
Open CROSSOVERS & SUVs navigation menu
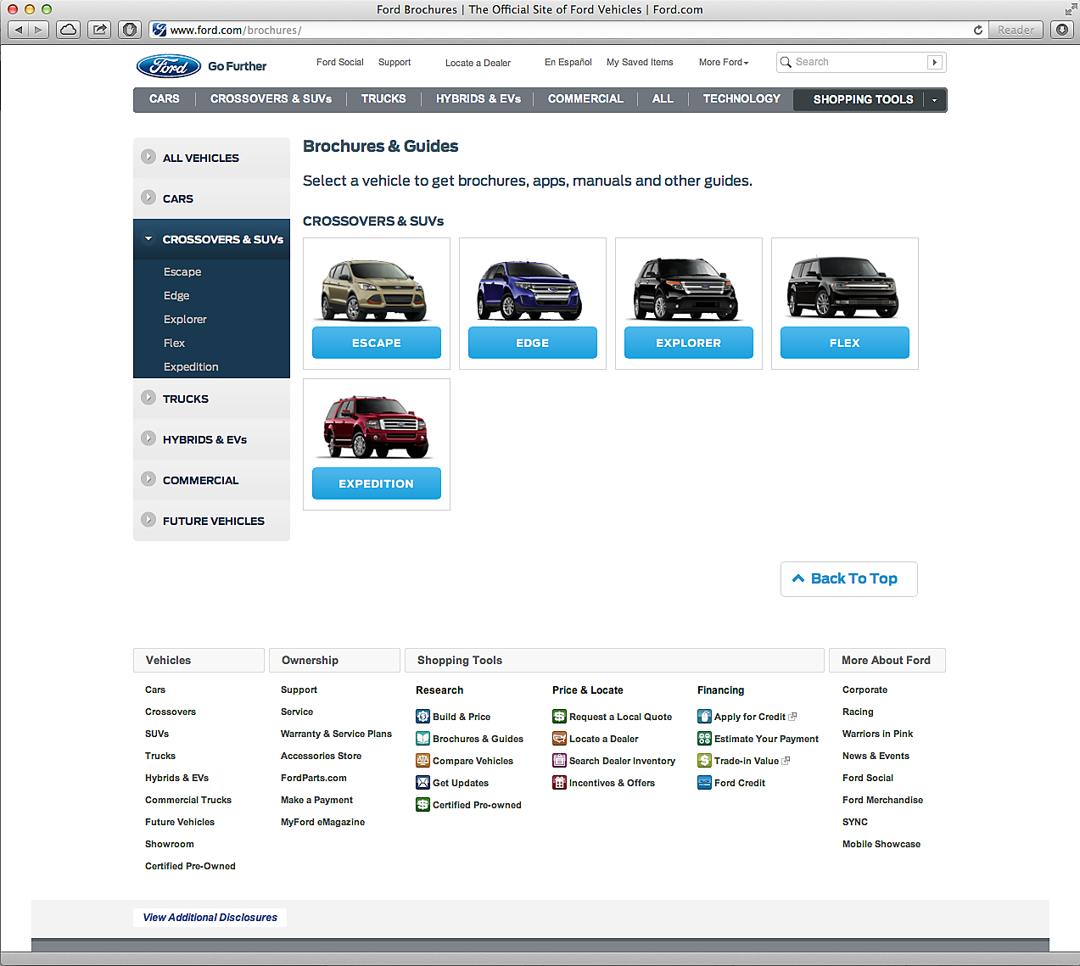tap(271, 99)
